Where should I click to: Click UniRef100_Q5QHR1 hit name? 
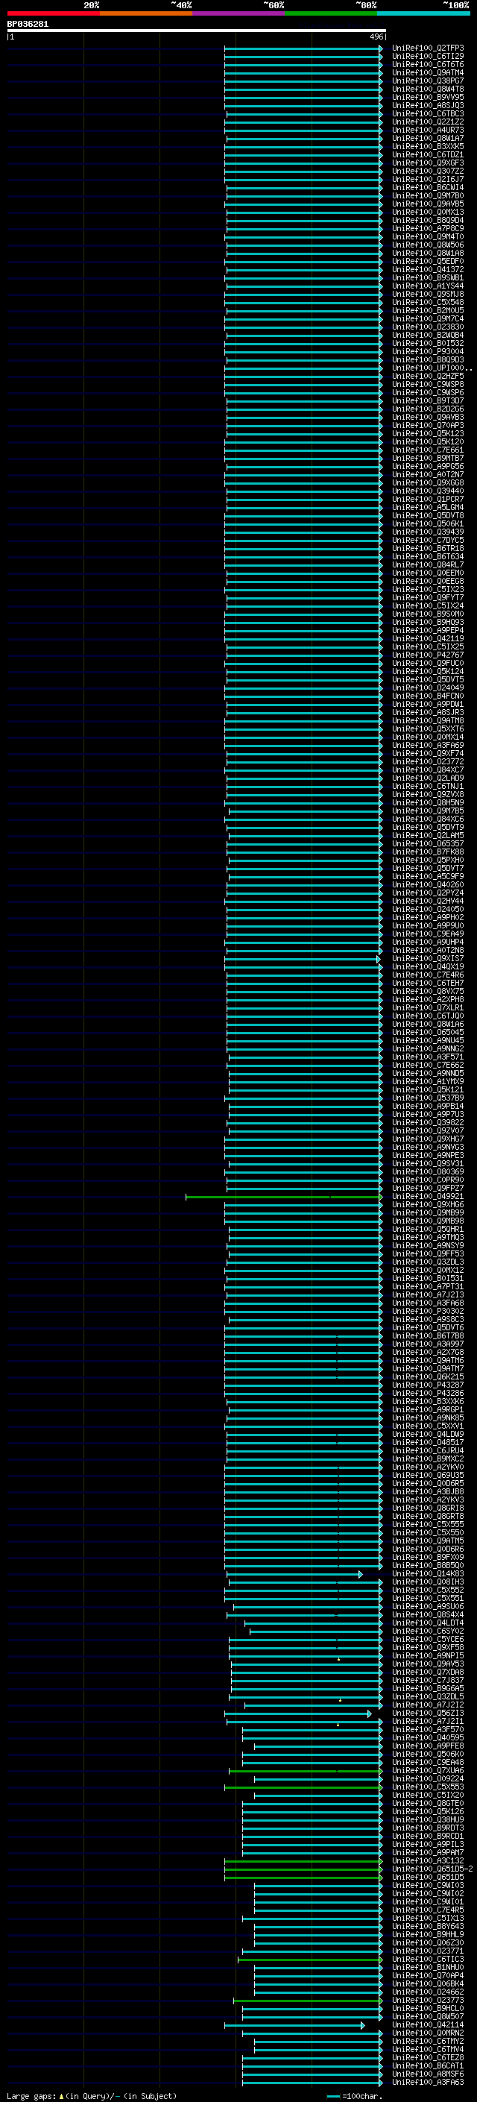(427, 1229)
